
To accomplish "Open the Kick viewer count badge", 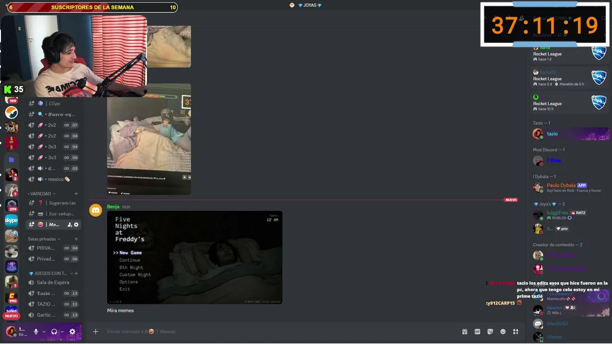I will click(13, 89).
